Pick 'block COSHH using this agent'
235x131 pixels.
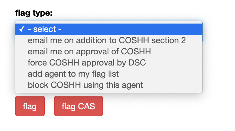tap(85, 85)
